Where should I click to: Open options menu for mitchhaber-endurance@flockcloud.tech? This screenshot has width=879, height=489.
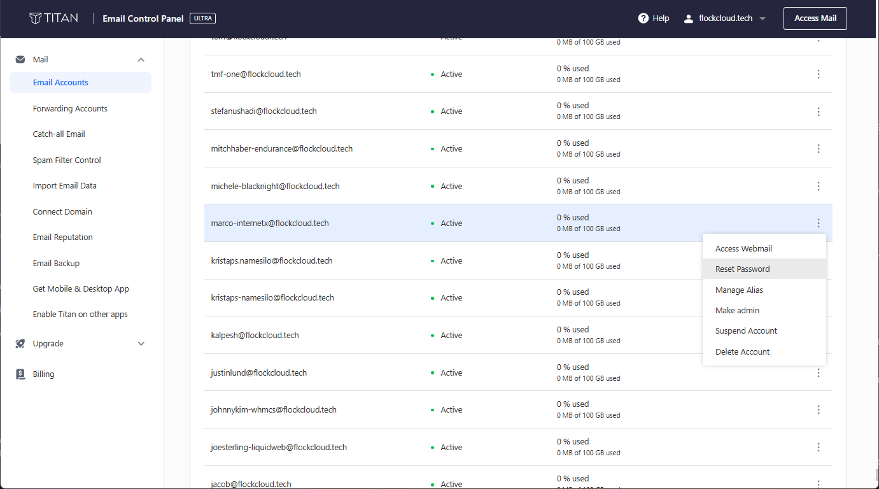pos(819,149)
